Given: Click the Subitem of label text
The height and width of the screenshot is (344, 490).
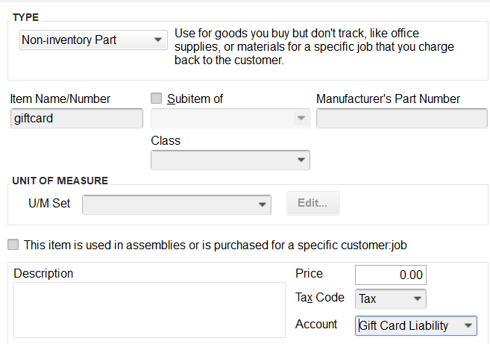Looking at the screenshot, I should point(195,98).
